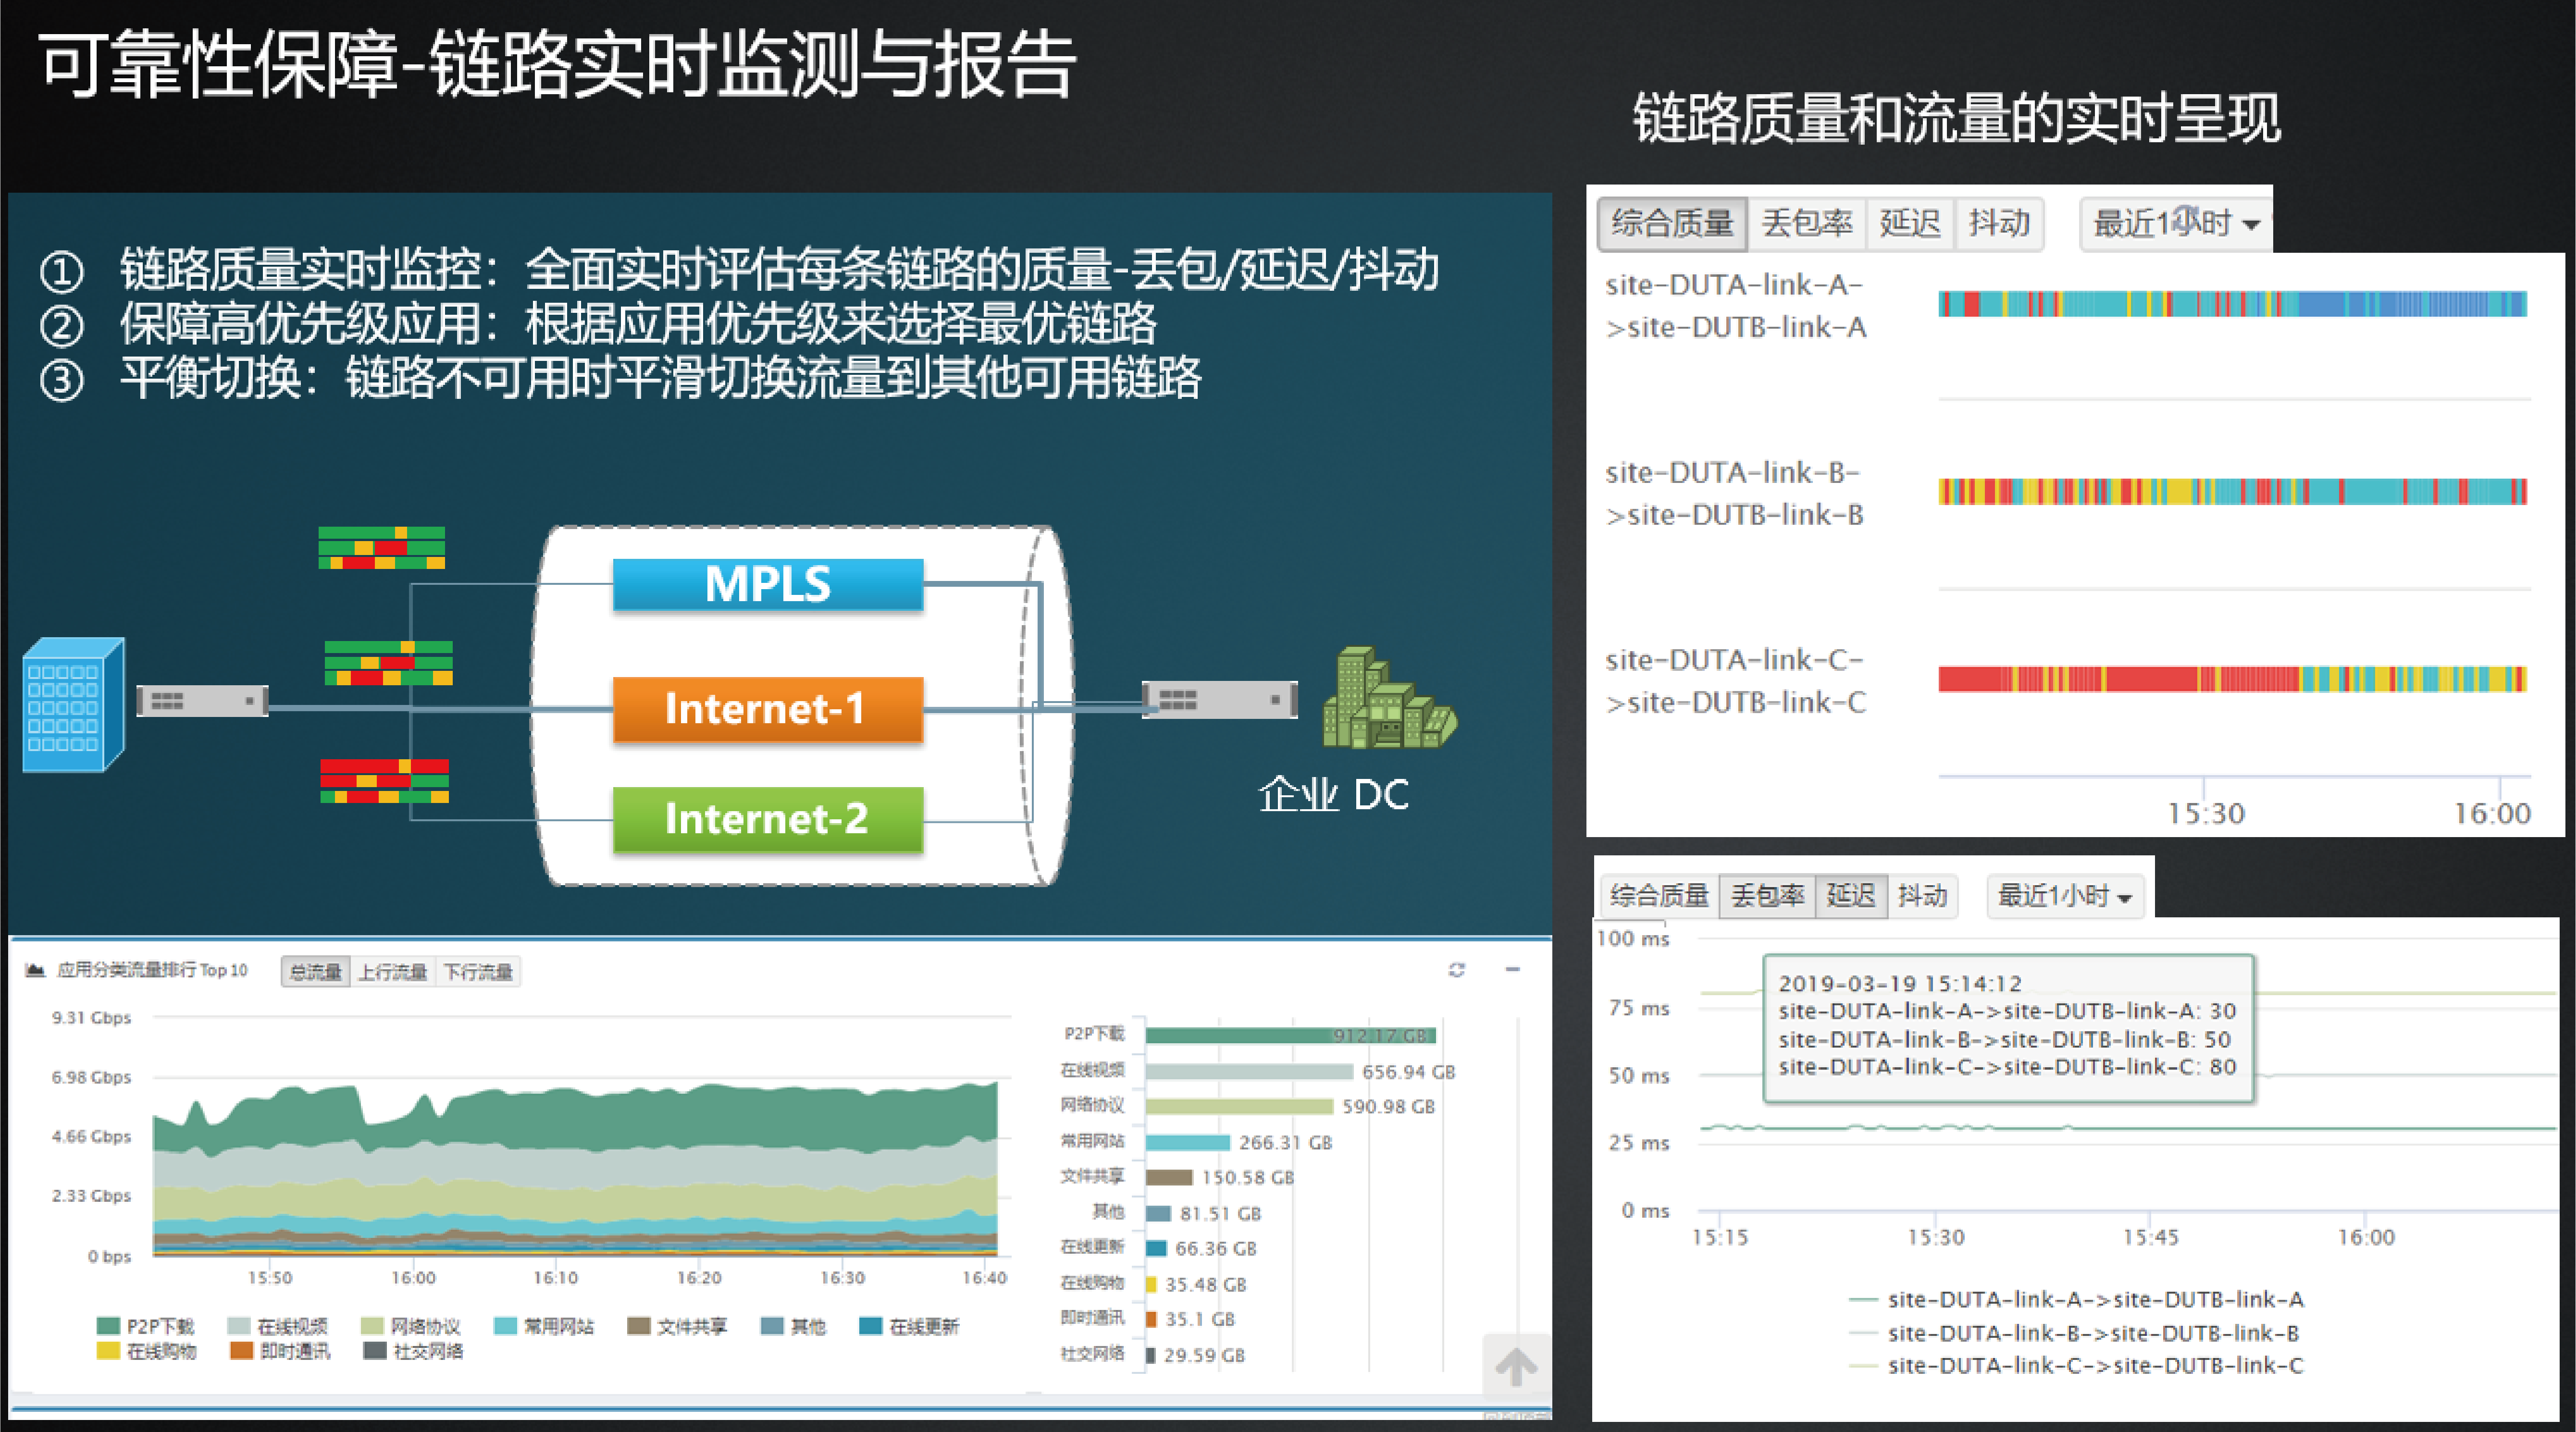Viewport: 2576px width, 1432px height.
Task: Click the blue branch office building icon
Action: tap(74, 704)
